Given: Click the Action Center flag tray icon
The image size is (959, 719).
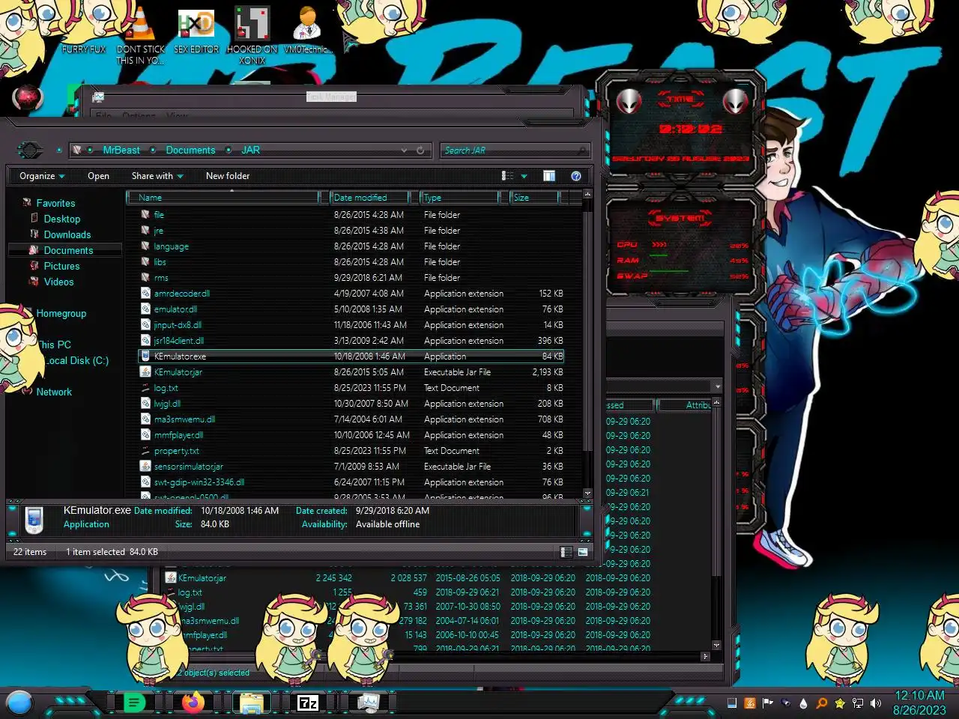Looking at the screenshot, I should 768,703.
